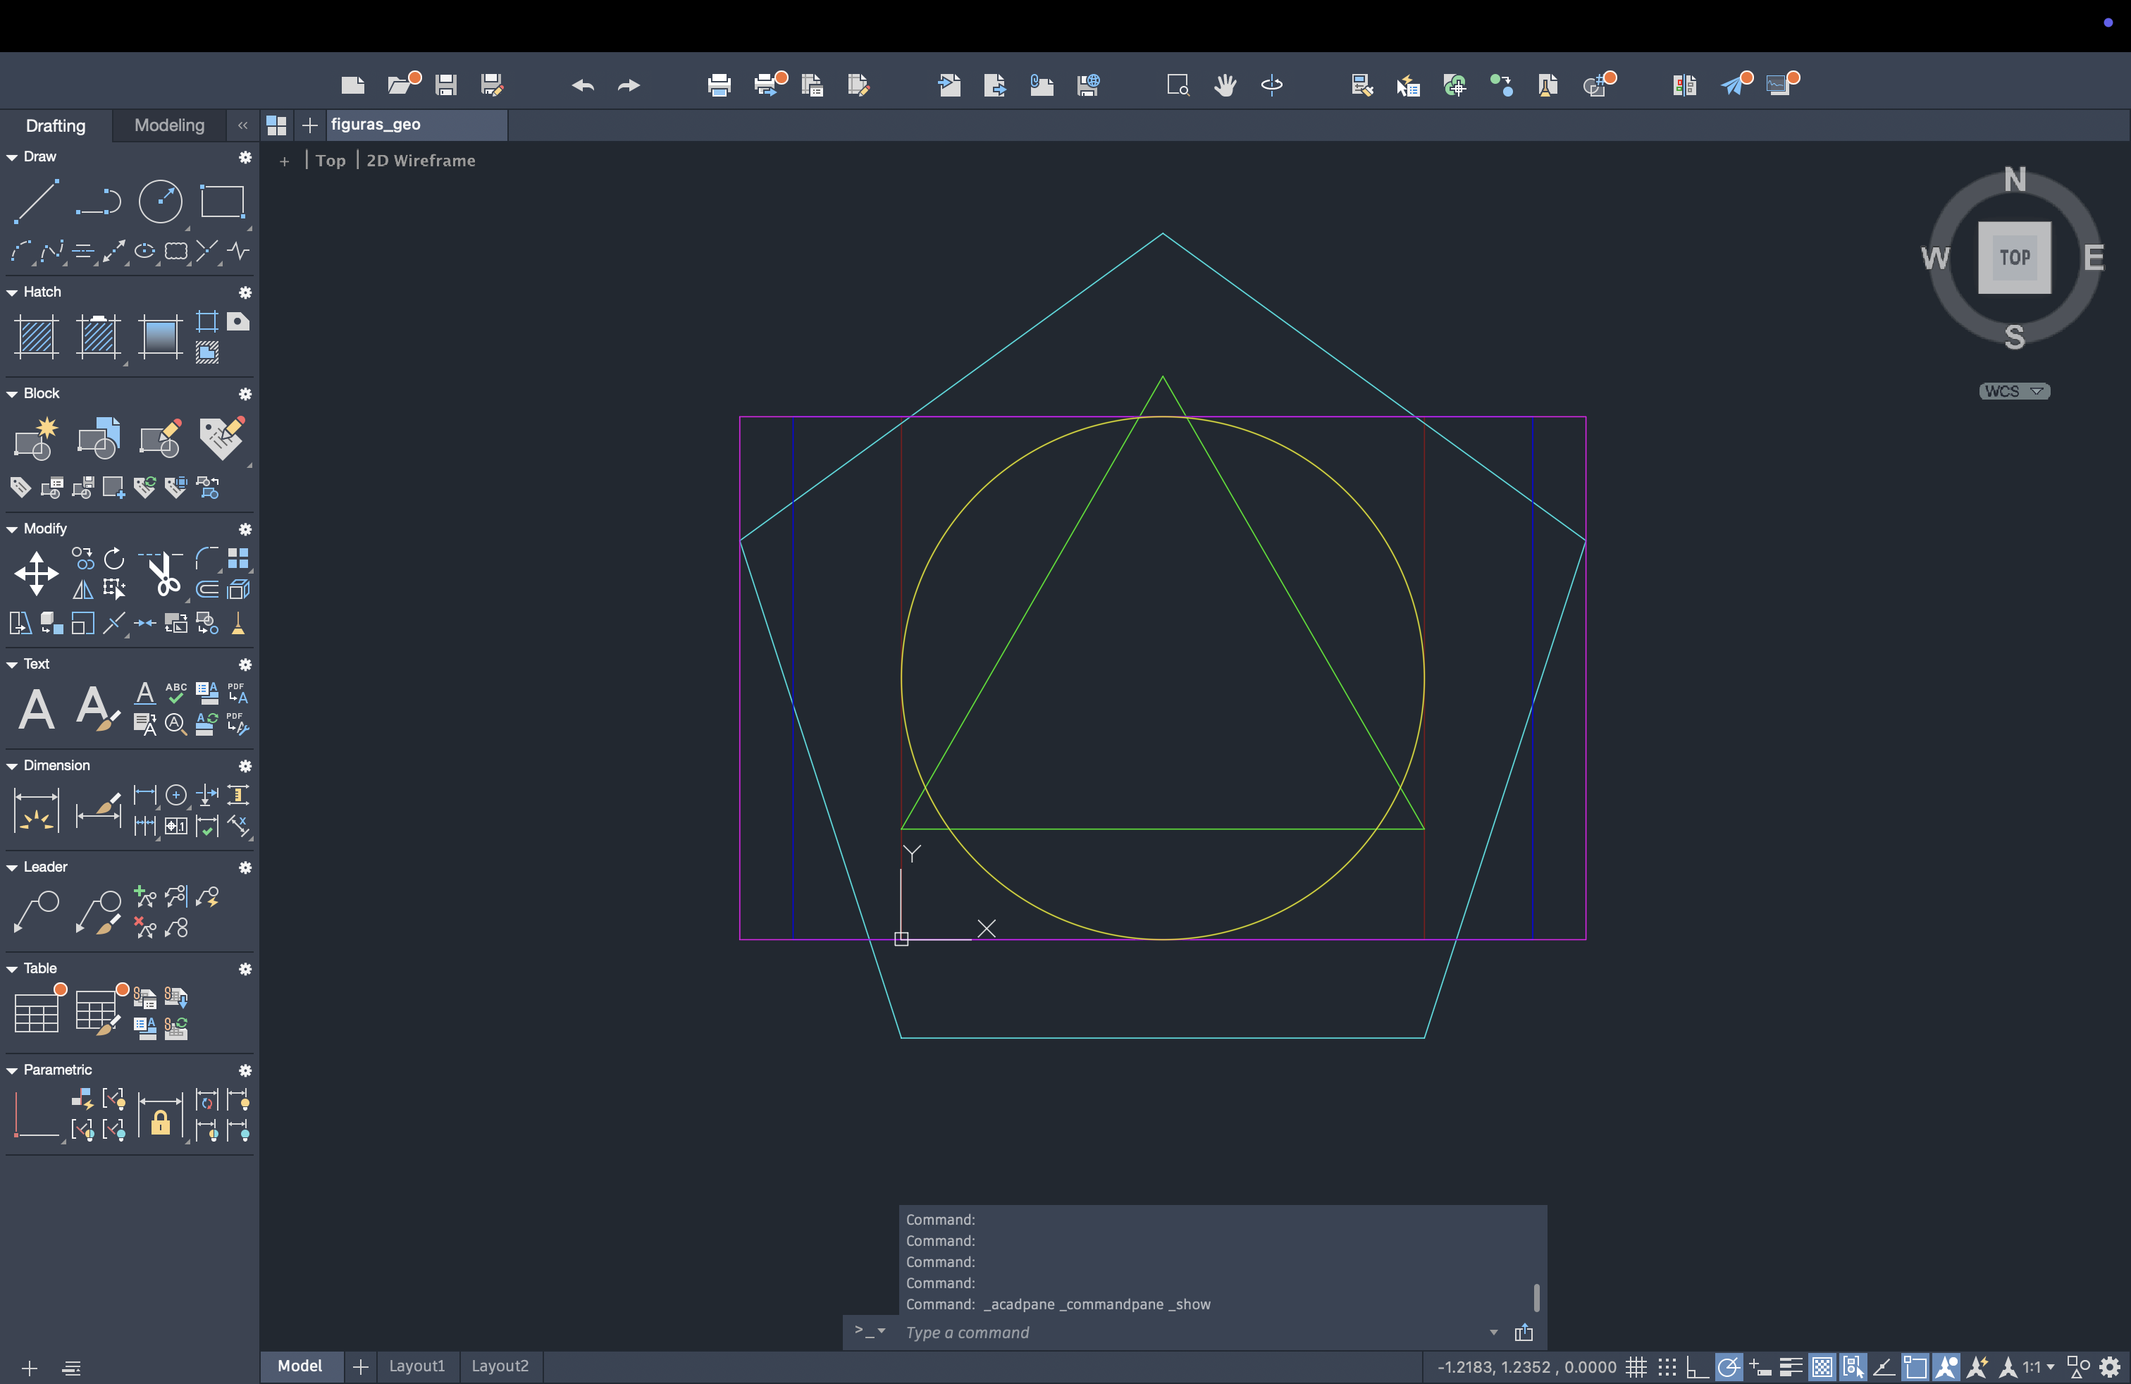The width and height of the screenshot is (2131, 1384).
Task: Select the Circle draw tool
Action: tap(160, 201)
